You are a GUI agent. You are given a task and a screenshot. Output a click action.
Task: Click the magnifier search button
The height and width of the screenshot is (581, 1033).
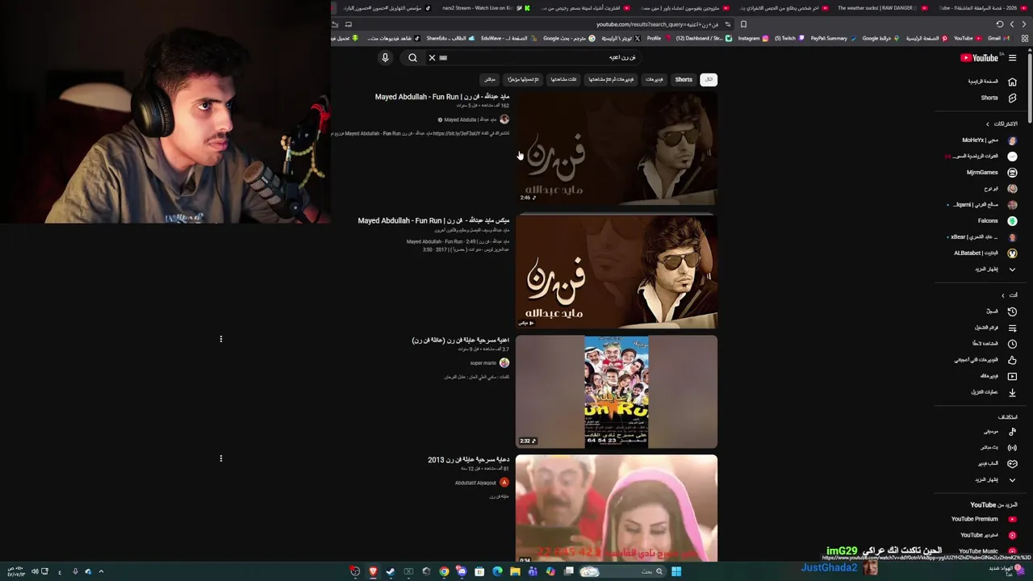(x=412, y=57)
